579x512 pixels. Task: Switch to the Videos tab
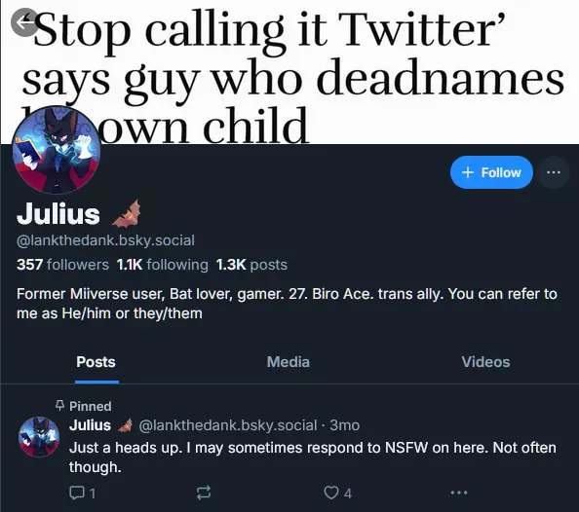(x=485, y=362)
